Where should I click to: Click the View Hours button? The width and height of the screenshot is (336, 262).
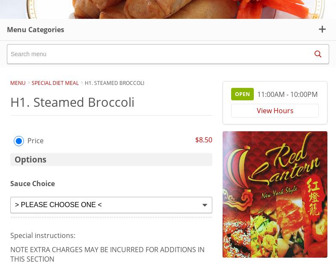[x=275, y=111]
